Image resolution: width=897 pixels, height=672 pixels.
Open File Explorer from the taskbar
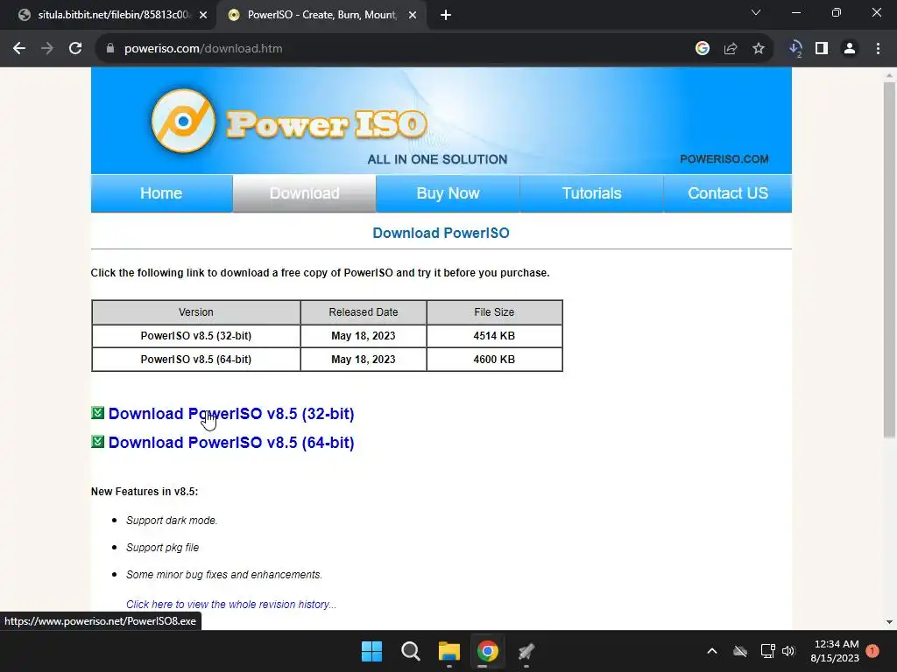(x=449, y=651)
